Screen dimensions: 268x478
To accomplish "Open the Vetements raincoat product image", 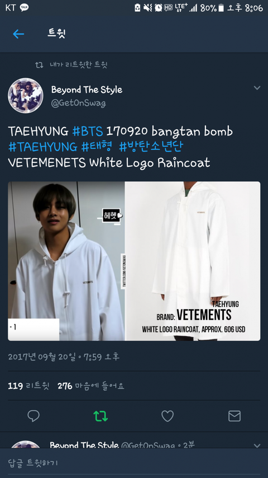I will click(193, 261).
